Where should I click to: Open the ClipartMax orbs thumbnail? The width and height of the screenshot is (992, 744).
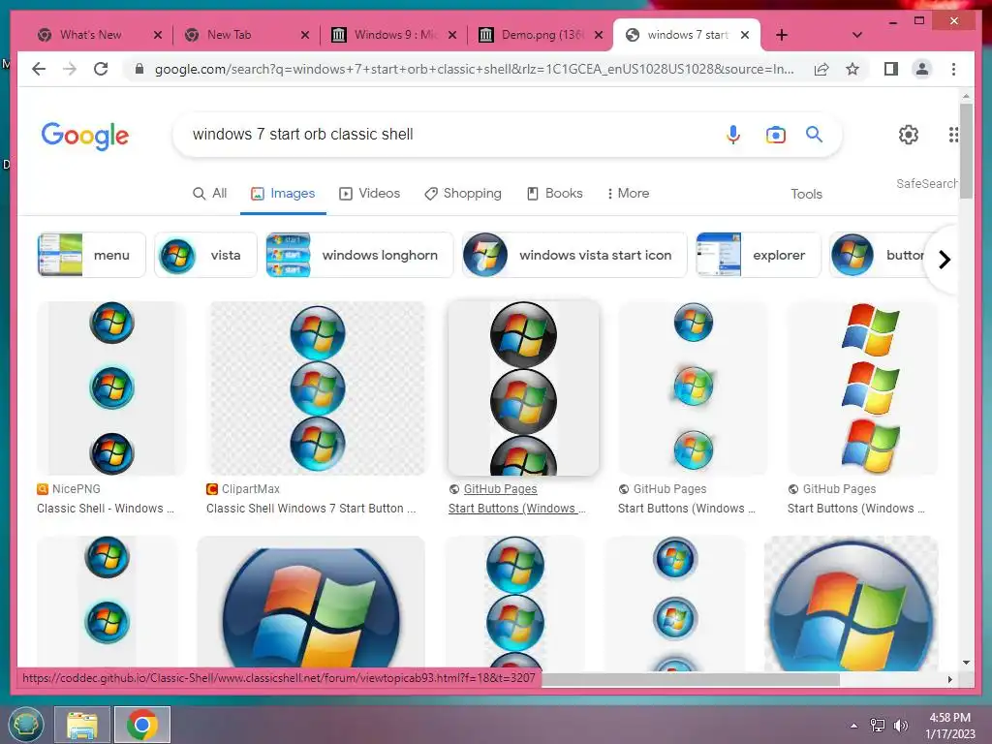(318, 388)
